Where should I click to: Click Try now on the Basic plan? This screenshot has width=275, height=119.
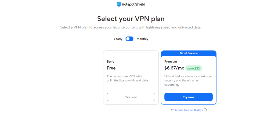[131, 97]
